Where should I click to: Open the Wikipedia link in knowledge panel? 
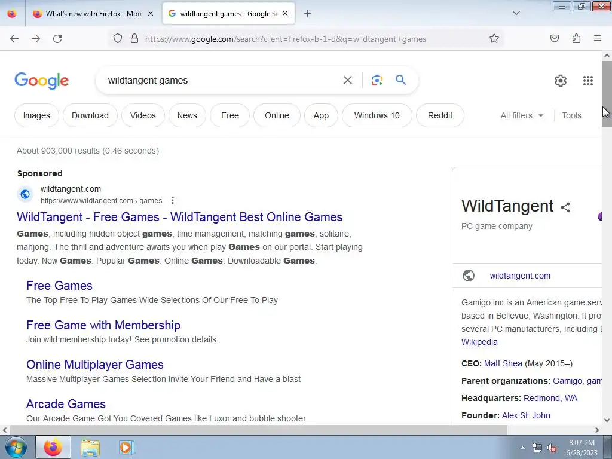click(479, 342)
